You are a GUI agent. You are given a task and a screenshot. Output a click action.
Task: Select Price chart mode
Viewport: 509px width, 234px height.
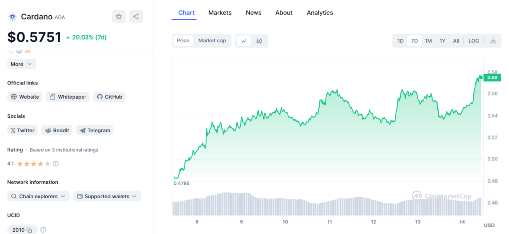183,41
